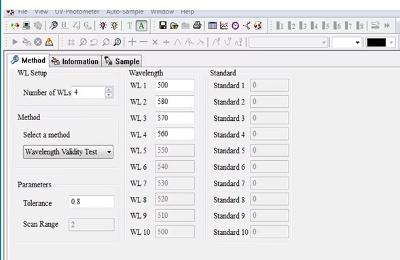The width and height of the screenshot is (400, 260).
Task: Click the table grid toolbar icon
Action: tap(213, 26)
